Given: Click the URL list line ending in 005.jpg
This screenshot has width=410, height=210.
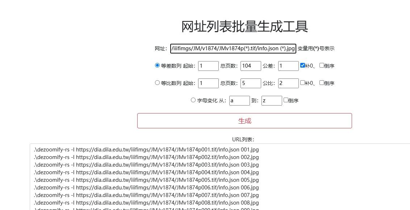Looking at the screenshot, I should point(146,180).
